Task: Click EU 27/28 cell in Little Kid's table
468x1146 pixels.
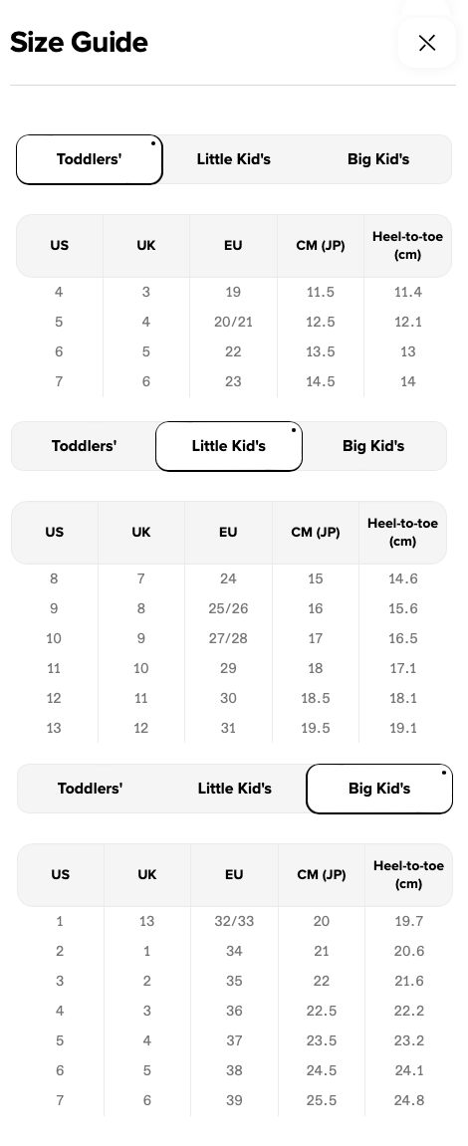Action: click(x=228, y=638)
